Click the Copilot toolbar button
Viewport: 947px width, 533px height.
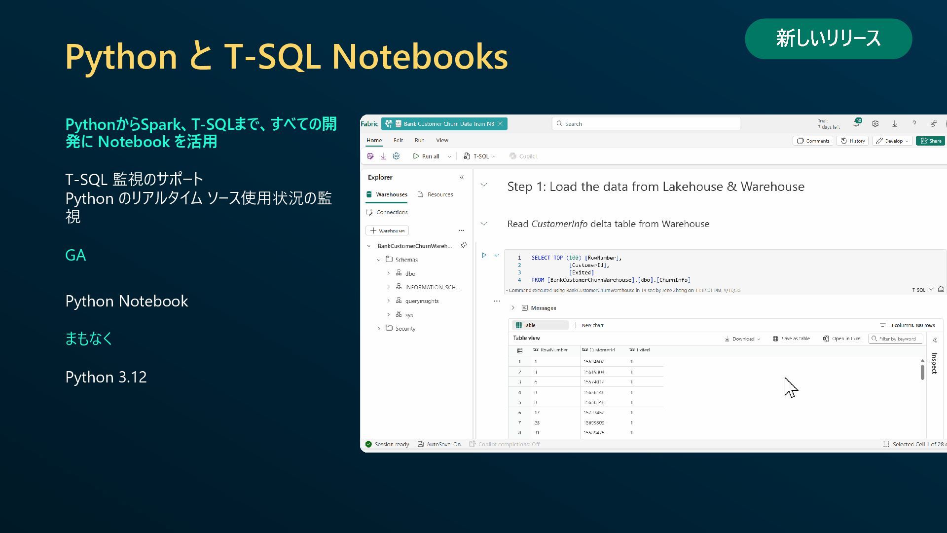pyautogui.click(x=523, y=156)
